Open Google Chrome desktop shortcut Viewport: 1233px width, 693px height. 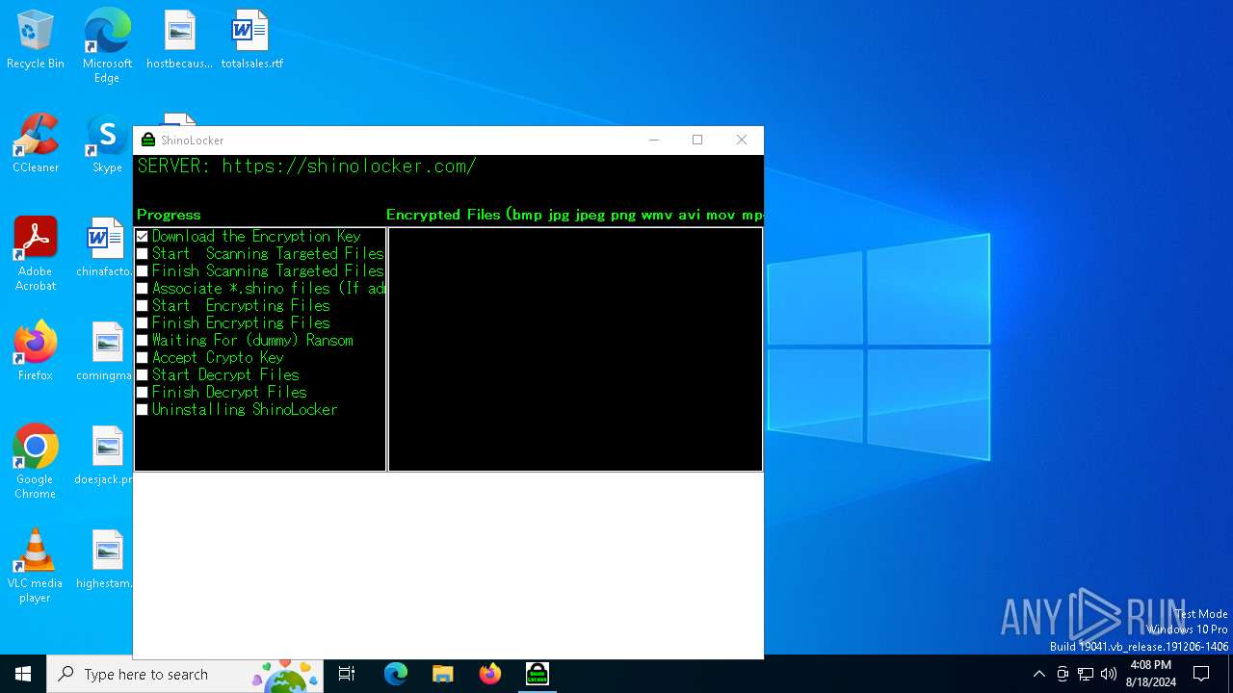click(x=36, y=462)
